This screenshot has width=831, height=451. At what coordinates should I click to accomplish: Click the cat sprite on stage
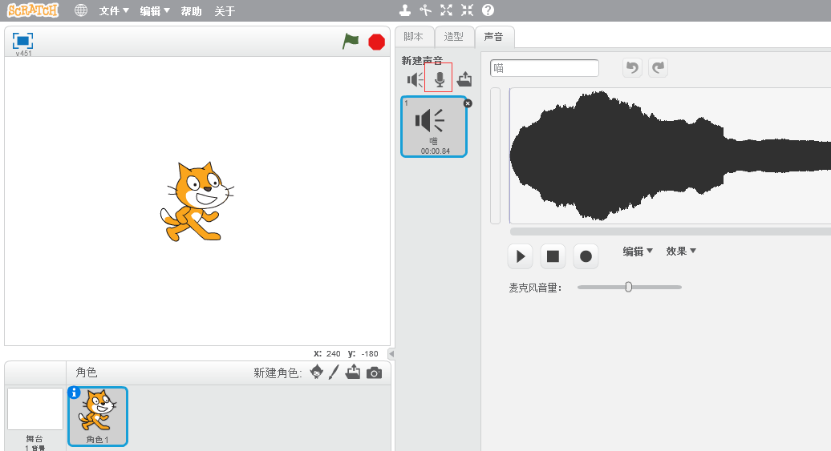[197, 202]
